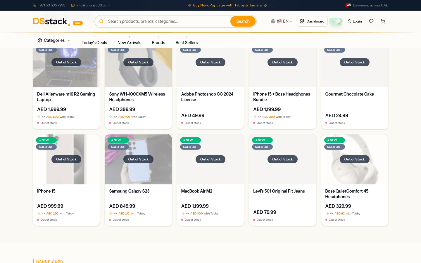Click NEW badge on Bose QuietComfort 45 card
The height and width of the screenshot is (263, 421).
coord(334,140)
